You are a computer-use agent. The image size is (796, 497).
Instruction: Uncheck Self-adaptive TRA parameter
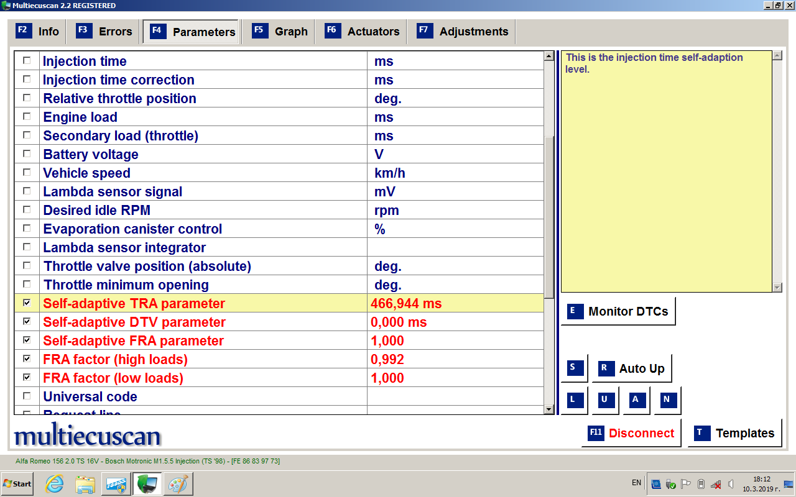pos(27,303)
